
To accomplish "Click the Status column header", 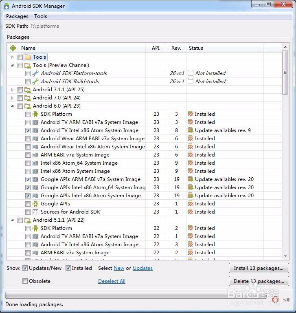I will pyautogui.click(x=225, y=48).
